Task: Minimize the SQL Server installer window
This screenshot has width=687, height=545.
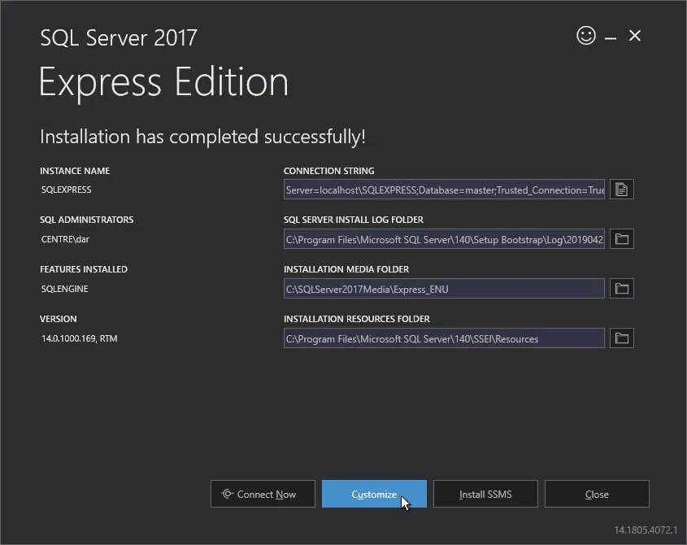Action: (611, 39)
